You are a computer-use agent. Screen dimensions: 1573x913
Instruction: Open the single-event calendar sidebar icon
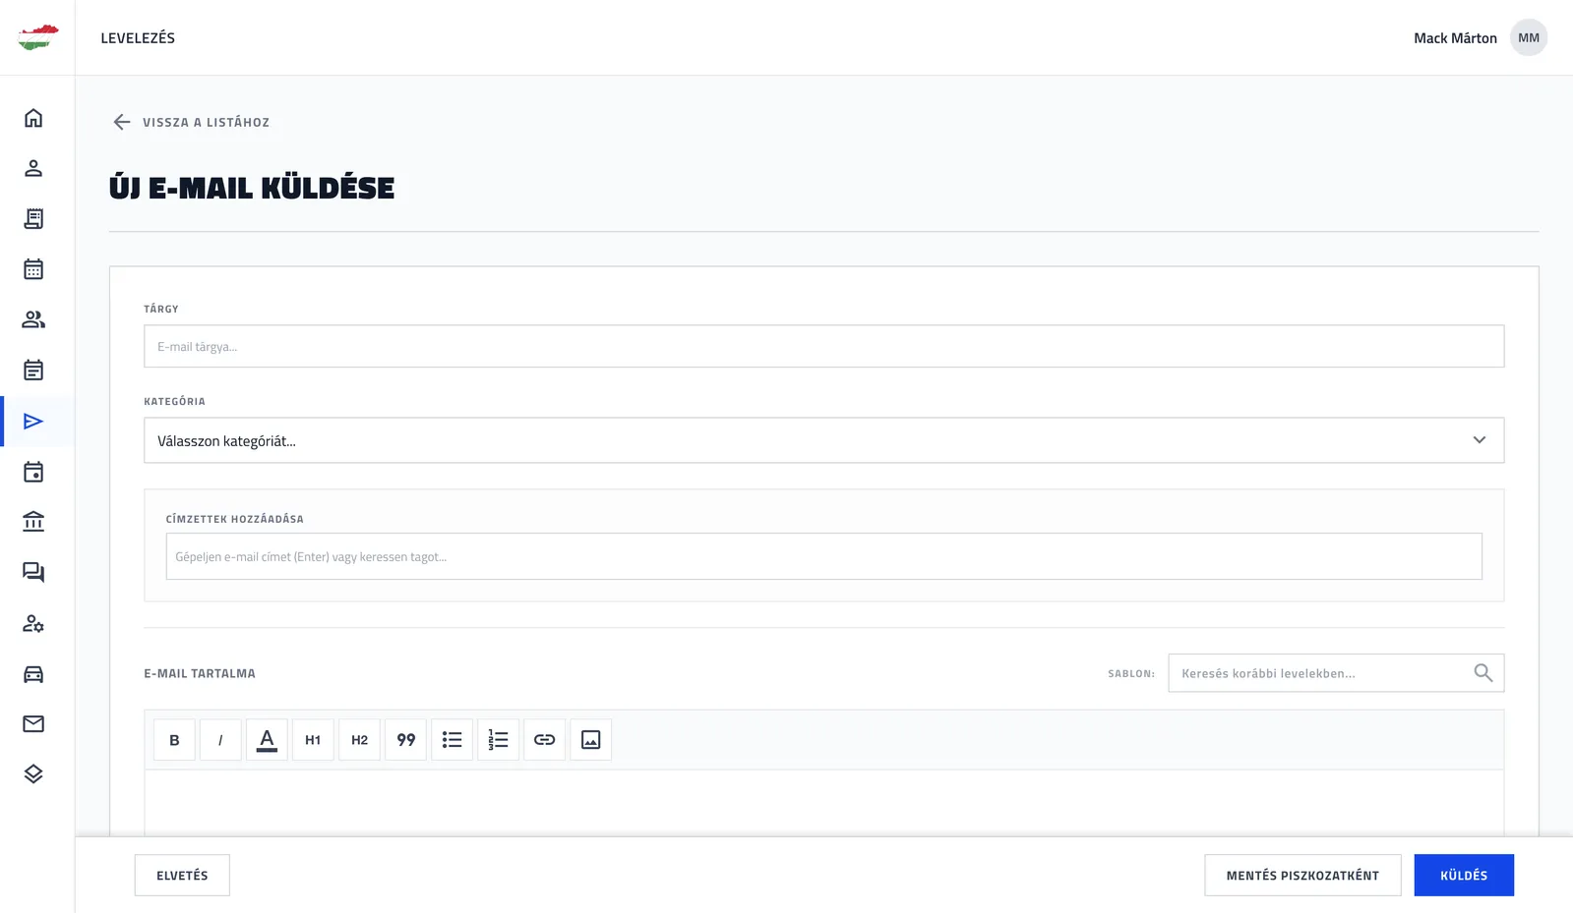pyautogui.click(x=33, y=472)
